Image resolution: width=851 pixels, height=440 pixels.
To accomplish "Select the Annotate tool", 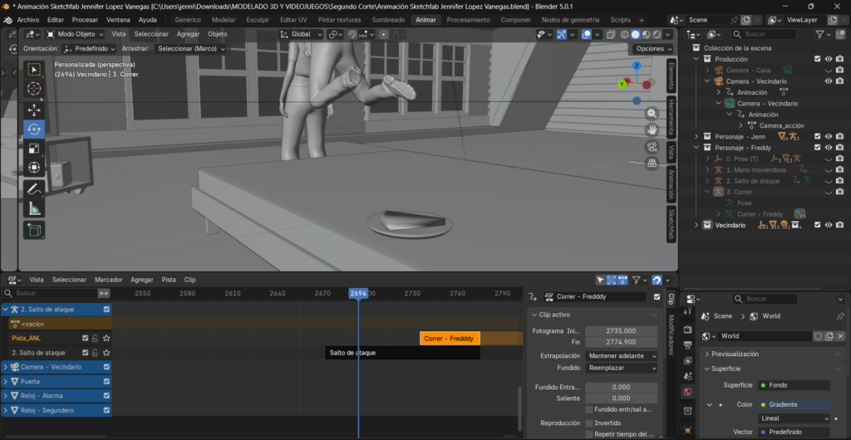I will (34, 189).
